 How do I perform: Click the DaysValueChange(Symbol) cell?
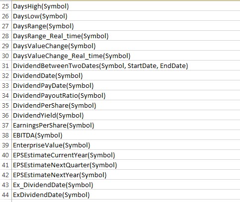point(126,46)
